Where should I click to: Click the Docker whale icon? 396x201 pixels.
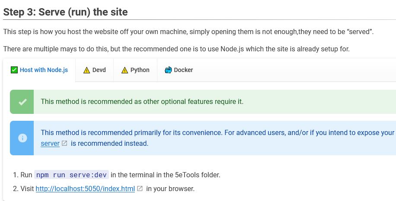click(x=168, y=70)
